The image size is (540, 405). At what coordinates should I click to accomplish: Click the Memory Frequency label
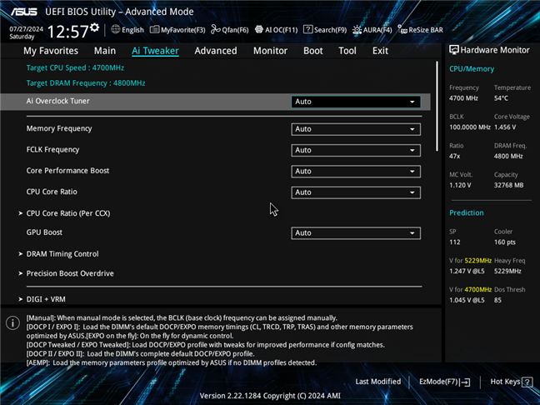59,128
